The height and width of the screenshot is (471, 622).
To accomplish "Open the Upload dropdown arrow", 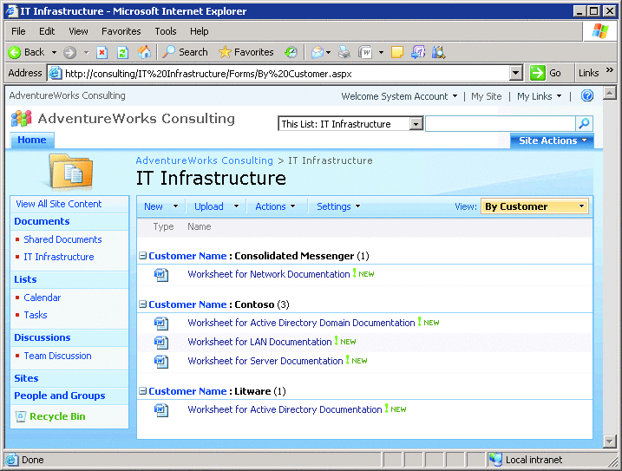I will (x=237, y=206).
